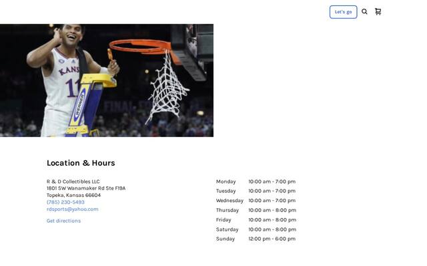This screenshot has width=427, height=266.
Task: Open the search magnifier icon
Action: 364,12
